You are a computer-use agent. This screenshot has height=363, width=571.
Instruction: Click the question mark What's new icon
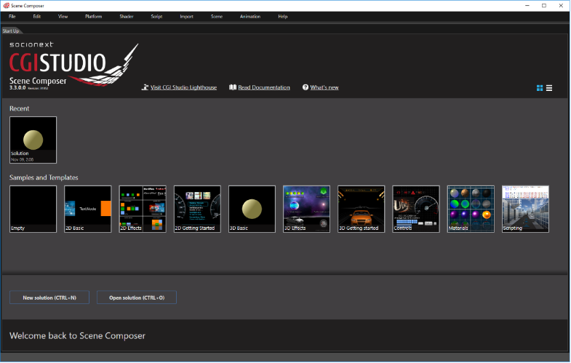point(306,87)
